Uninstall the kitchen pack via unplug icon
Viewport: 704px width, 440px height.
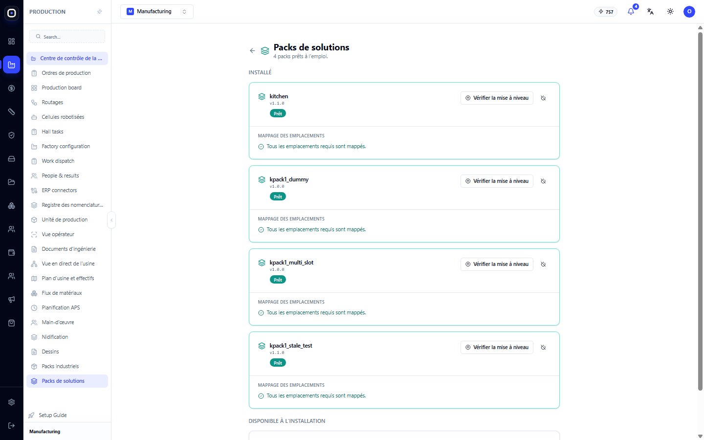pos(543,98)
